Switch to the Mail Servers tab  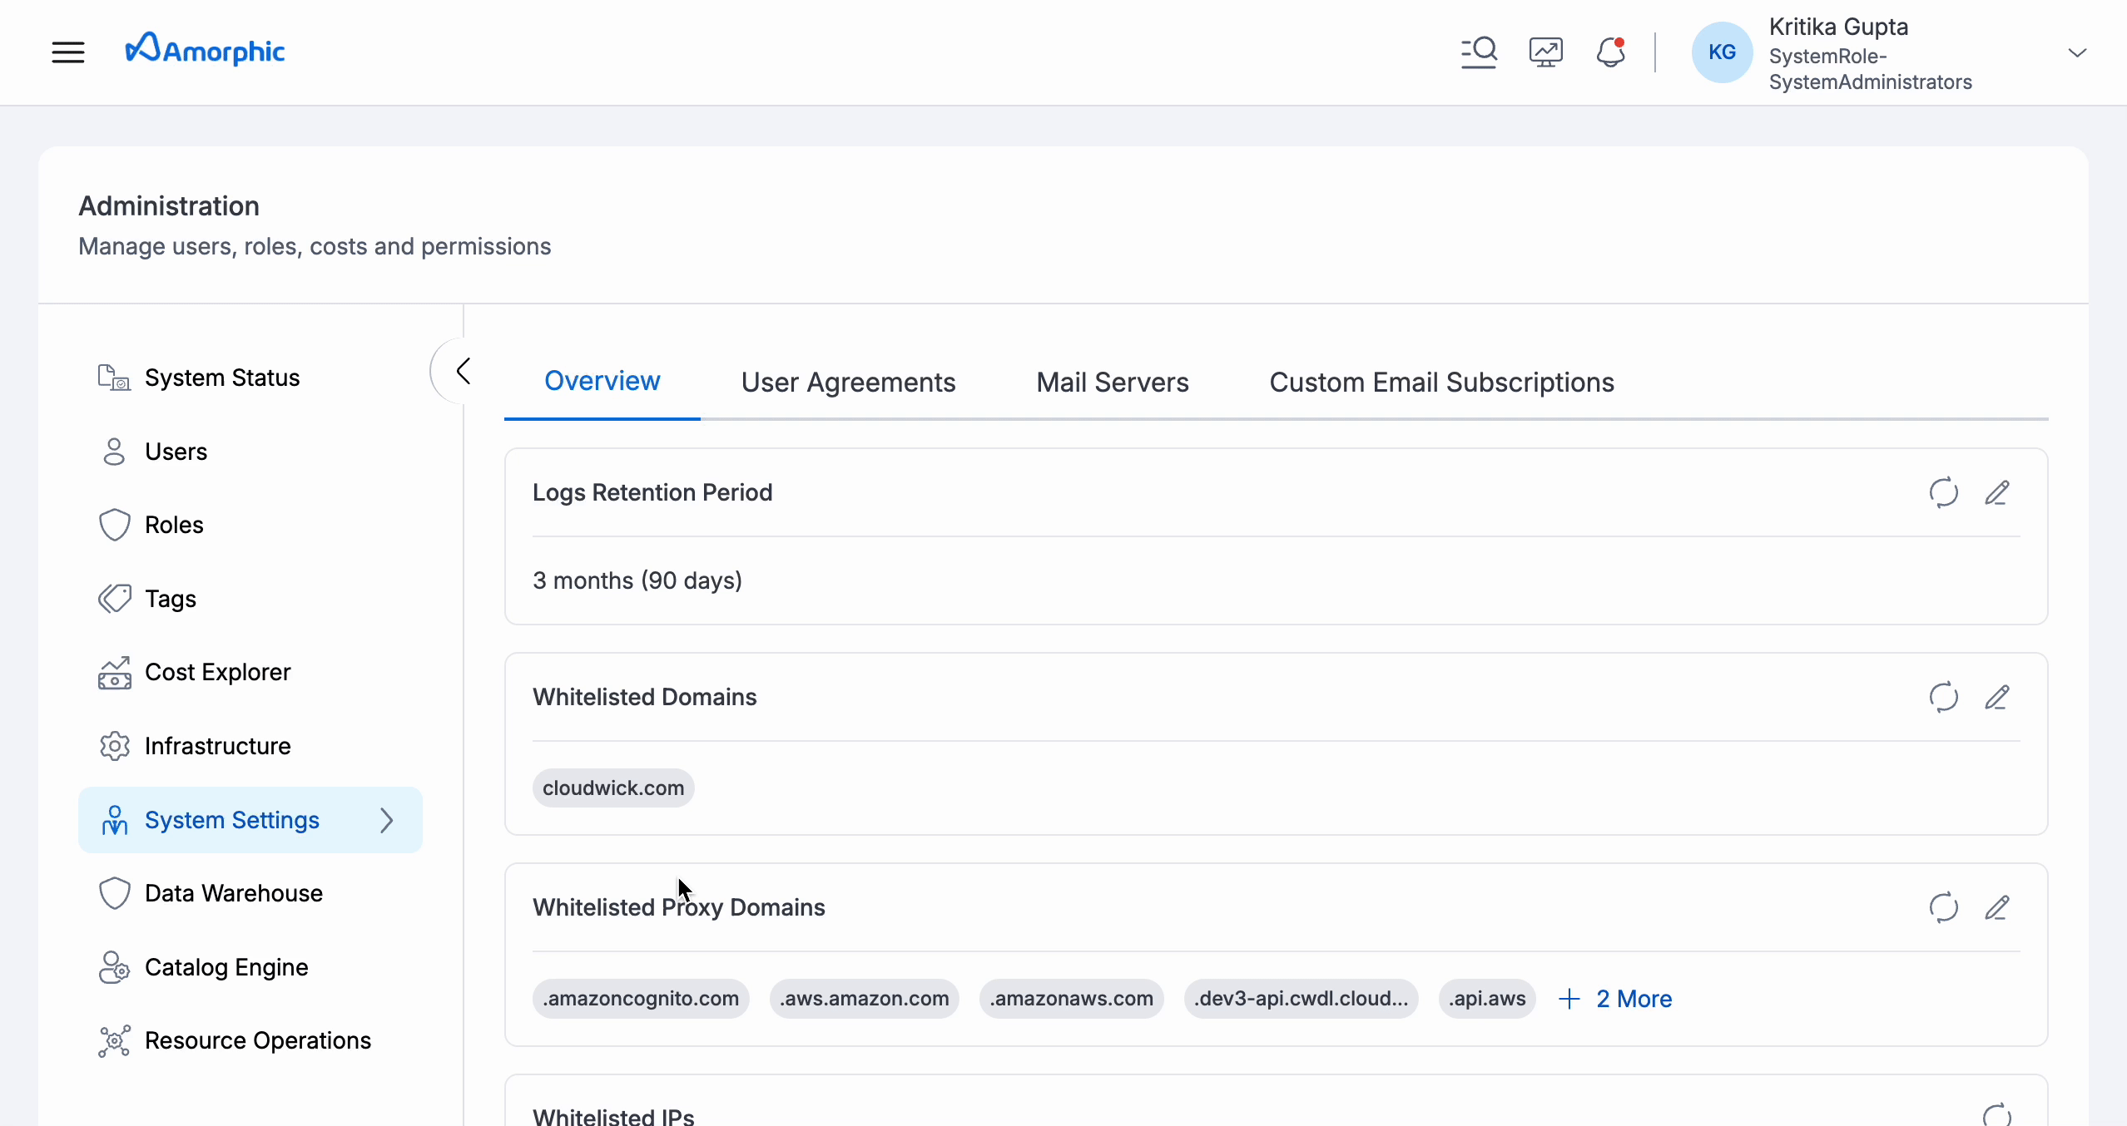pyautogui.click(x=1111, y=382)
